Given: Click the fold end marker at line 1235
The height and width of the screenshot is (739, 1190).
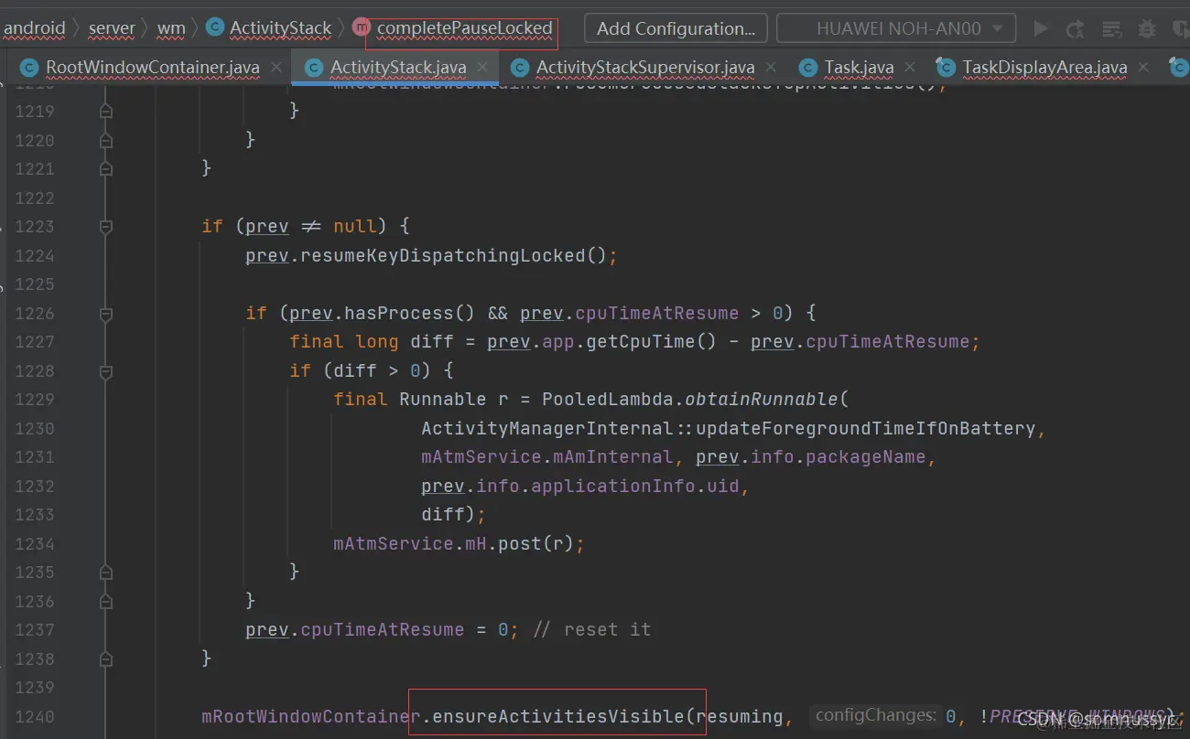Looking at the screenshot, I should click(106, 573).
